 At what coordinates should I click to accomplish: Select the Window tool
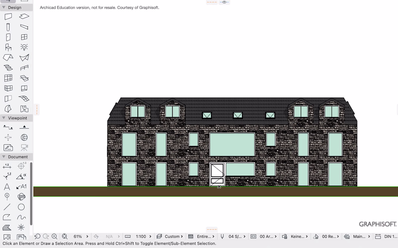24,37
